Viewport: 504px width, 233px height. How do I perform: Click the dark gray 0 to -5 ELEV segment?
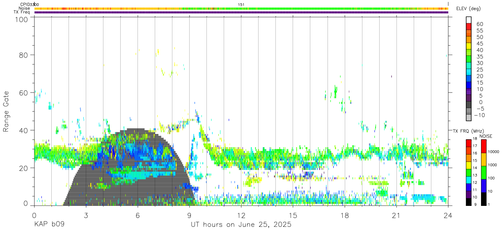coord(469,105)
